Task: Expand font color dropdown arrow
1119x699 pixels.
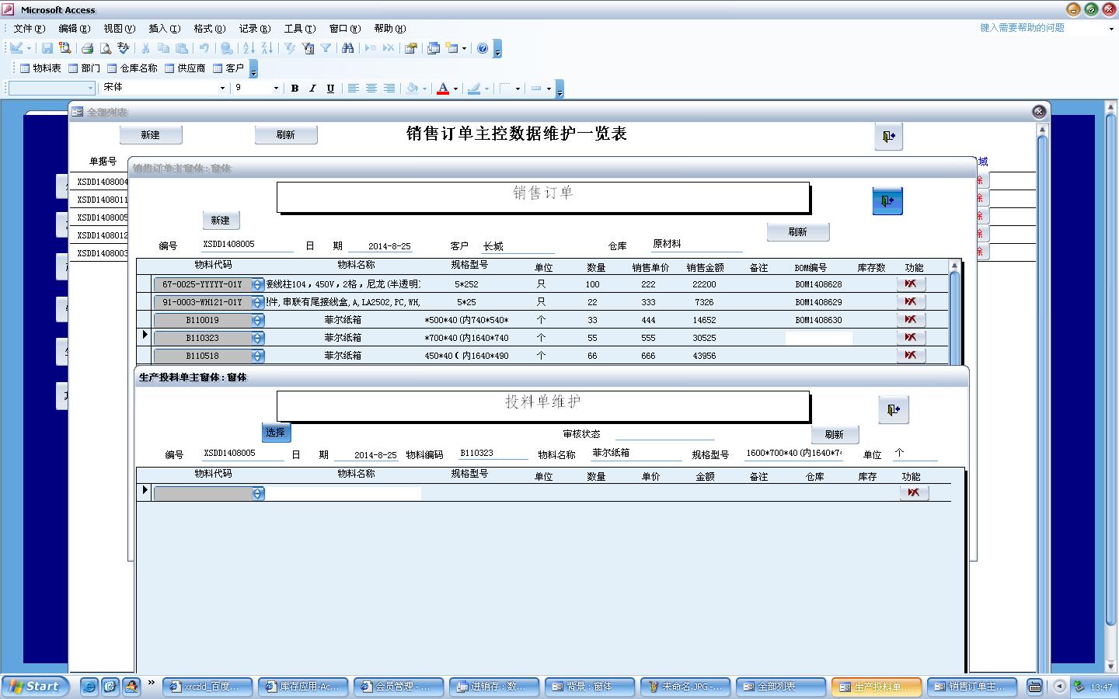Action: point(455,89)
